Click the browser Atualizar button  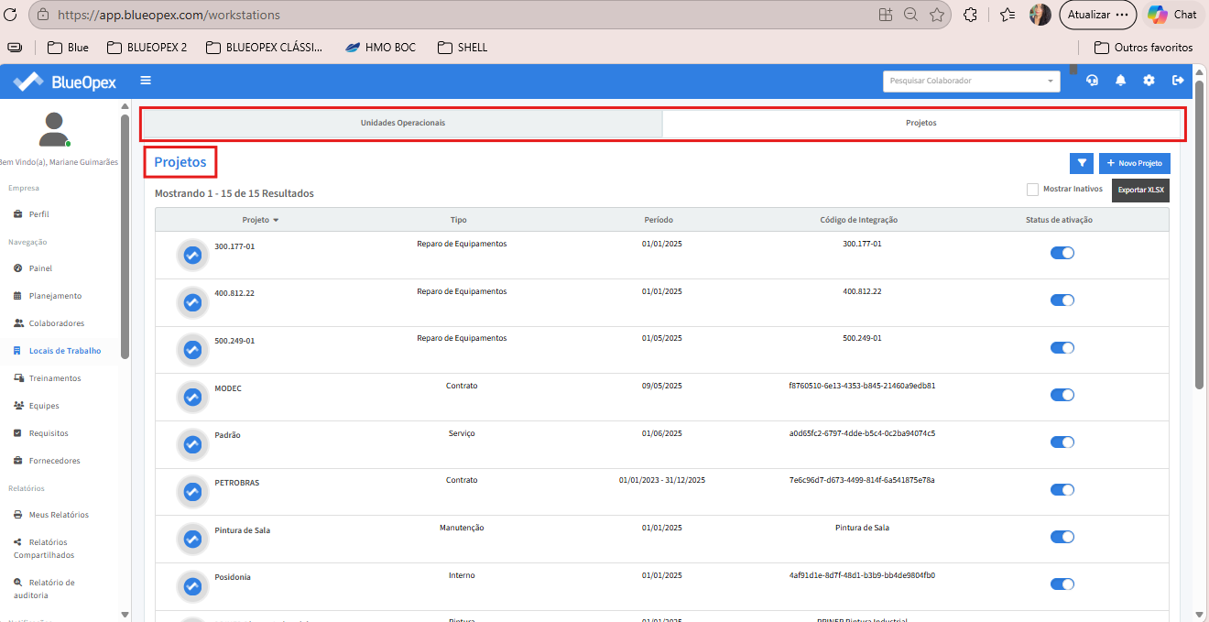click(x=1097, y=15)
